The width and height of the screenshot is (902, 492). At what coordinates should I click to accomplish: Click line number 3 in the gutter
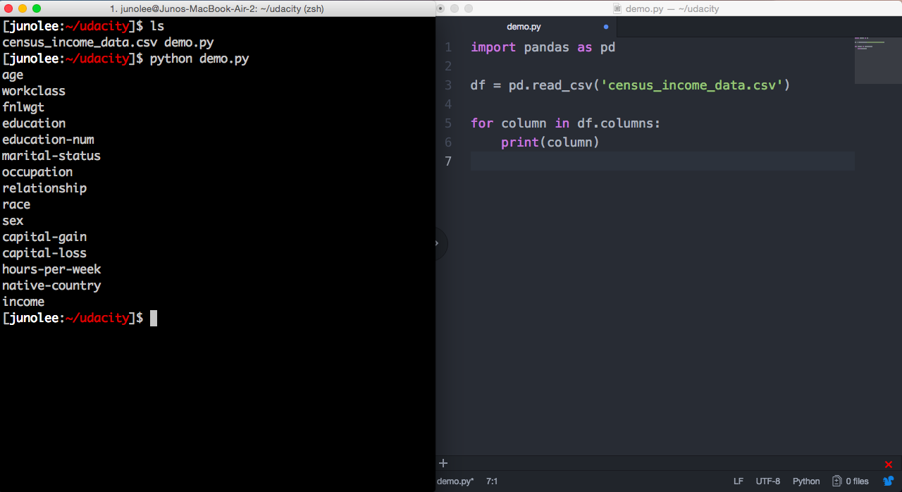click(448, 85)
